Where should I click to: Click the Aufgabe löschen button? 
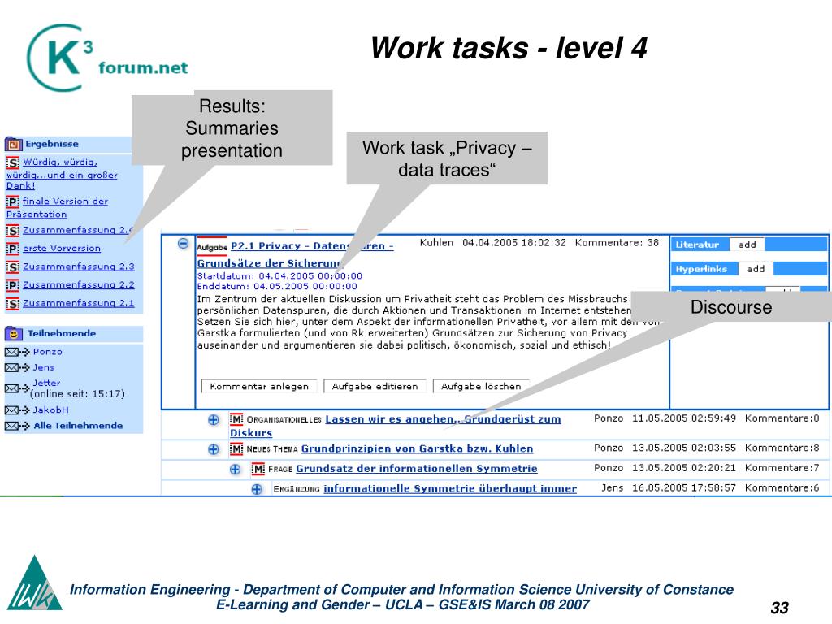[x=481, y=386]
